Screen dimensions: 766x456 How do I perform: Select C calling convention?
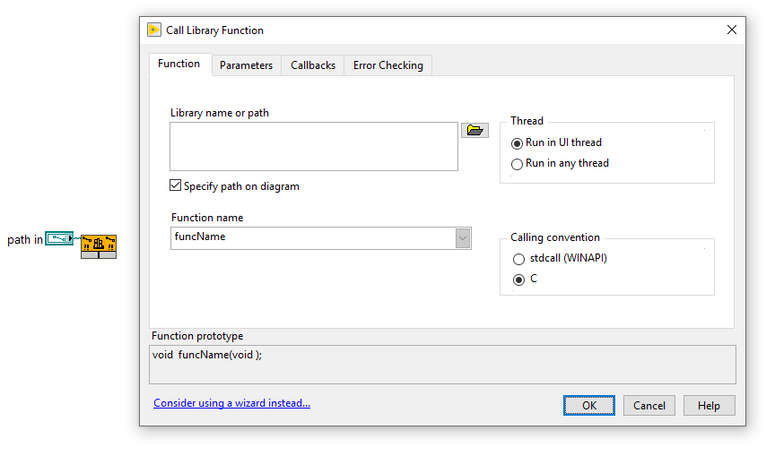(x=518, y=280)
